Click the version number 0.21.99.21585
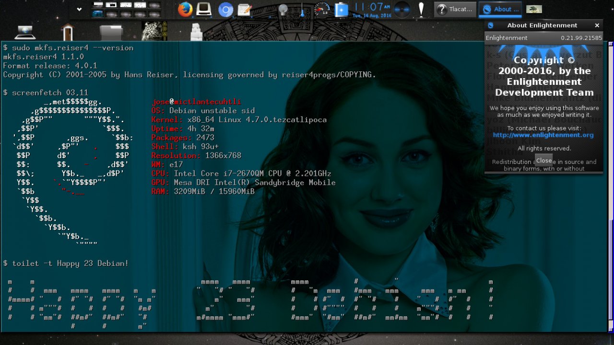614x345 pixels. 581,38
